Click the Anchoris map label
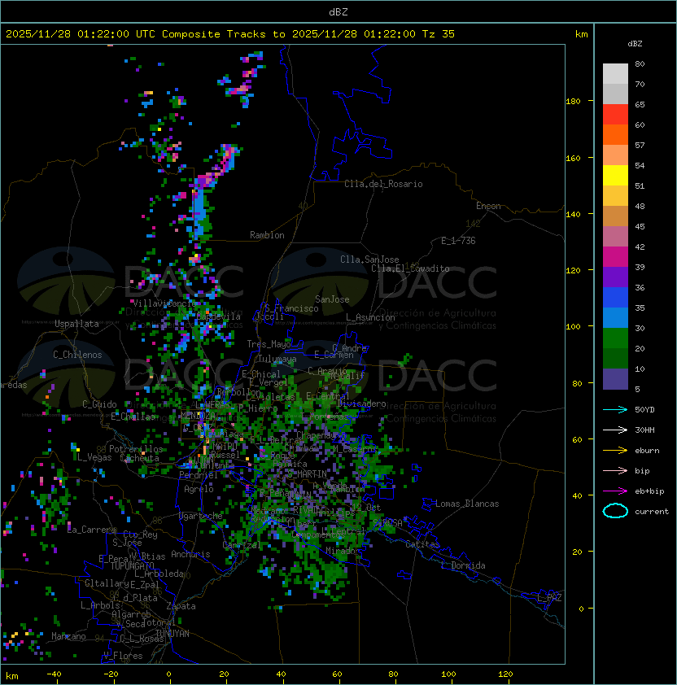 pos(190,554)
